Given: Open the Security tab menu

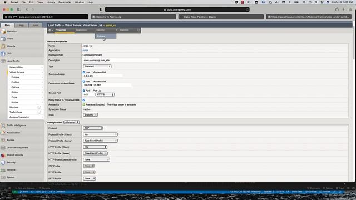Looking at the screenshot, I should click(x=106, y=30).
